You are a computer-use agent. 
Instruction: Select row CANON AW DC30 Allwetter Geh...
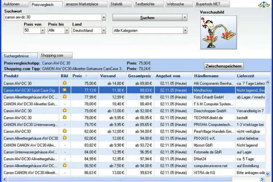click(134, 104)
